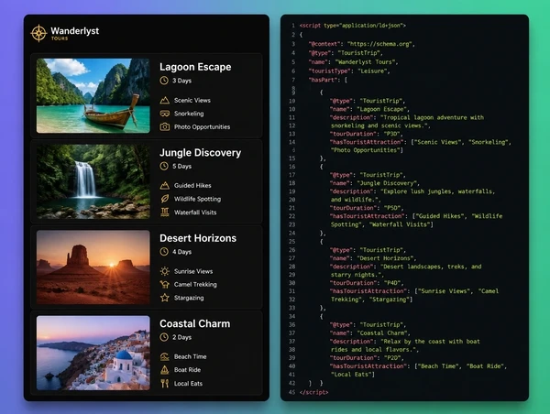Click the camera icon next to Photo Opportunities
Image resolution: width=550 pixels, height=414 pixels.
coord(164,127)
